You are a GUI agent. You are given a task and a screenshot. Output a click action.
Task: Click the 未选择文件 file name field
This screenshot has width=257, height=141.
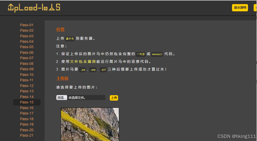tap(86, 98)
